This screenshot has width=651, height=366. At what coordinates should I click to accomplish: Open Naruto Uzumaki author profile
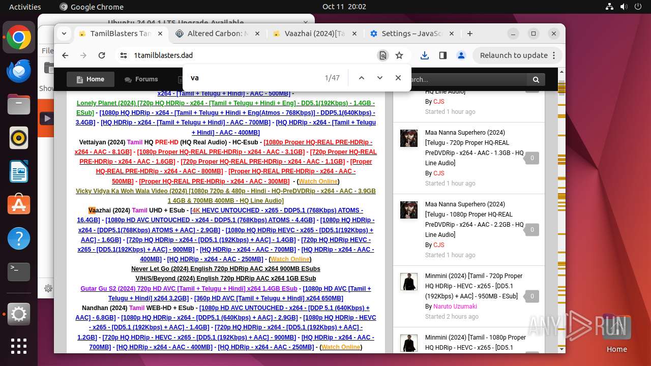coord(455,307)
